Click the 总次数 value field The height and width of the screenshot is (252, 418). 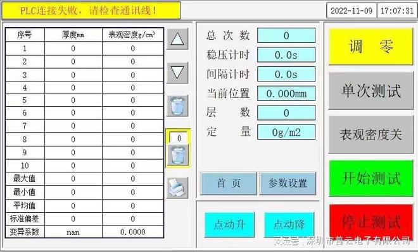286,35
